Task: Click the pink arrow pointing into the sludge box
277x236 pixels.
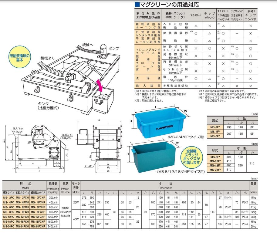Action: 100,86
